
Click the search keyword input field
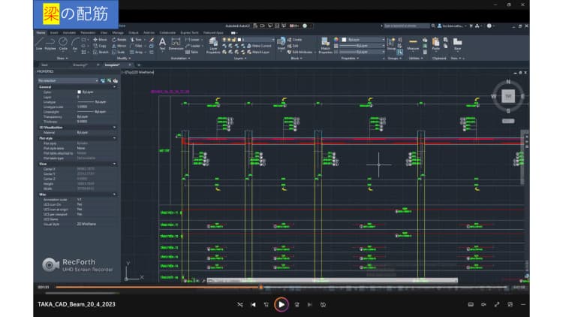click(406, 26)
